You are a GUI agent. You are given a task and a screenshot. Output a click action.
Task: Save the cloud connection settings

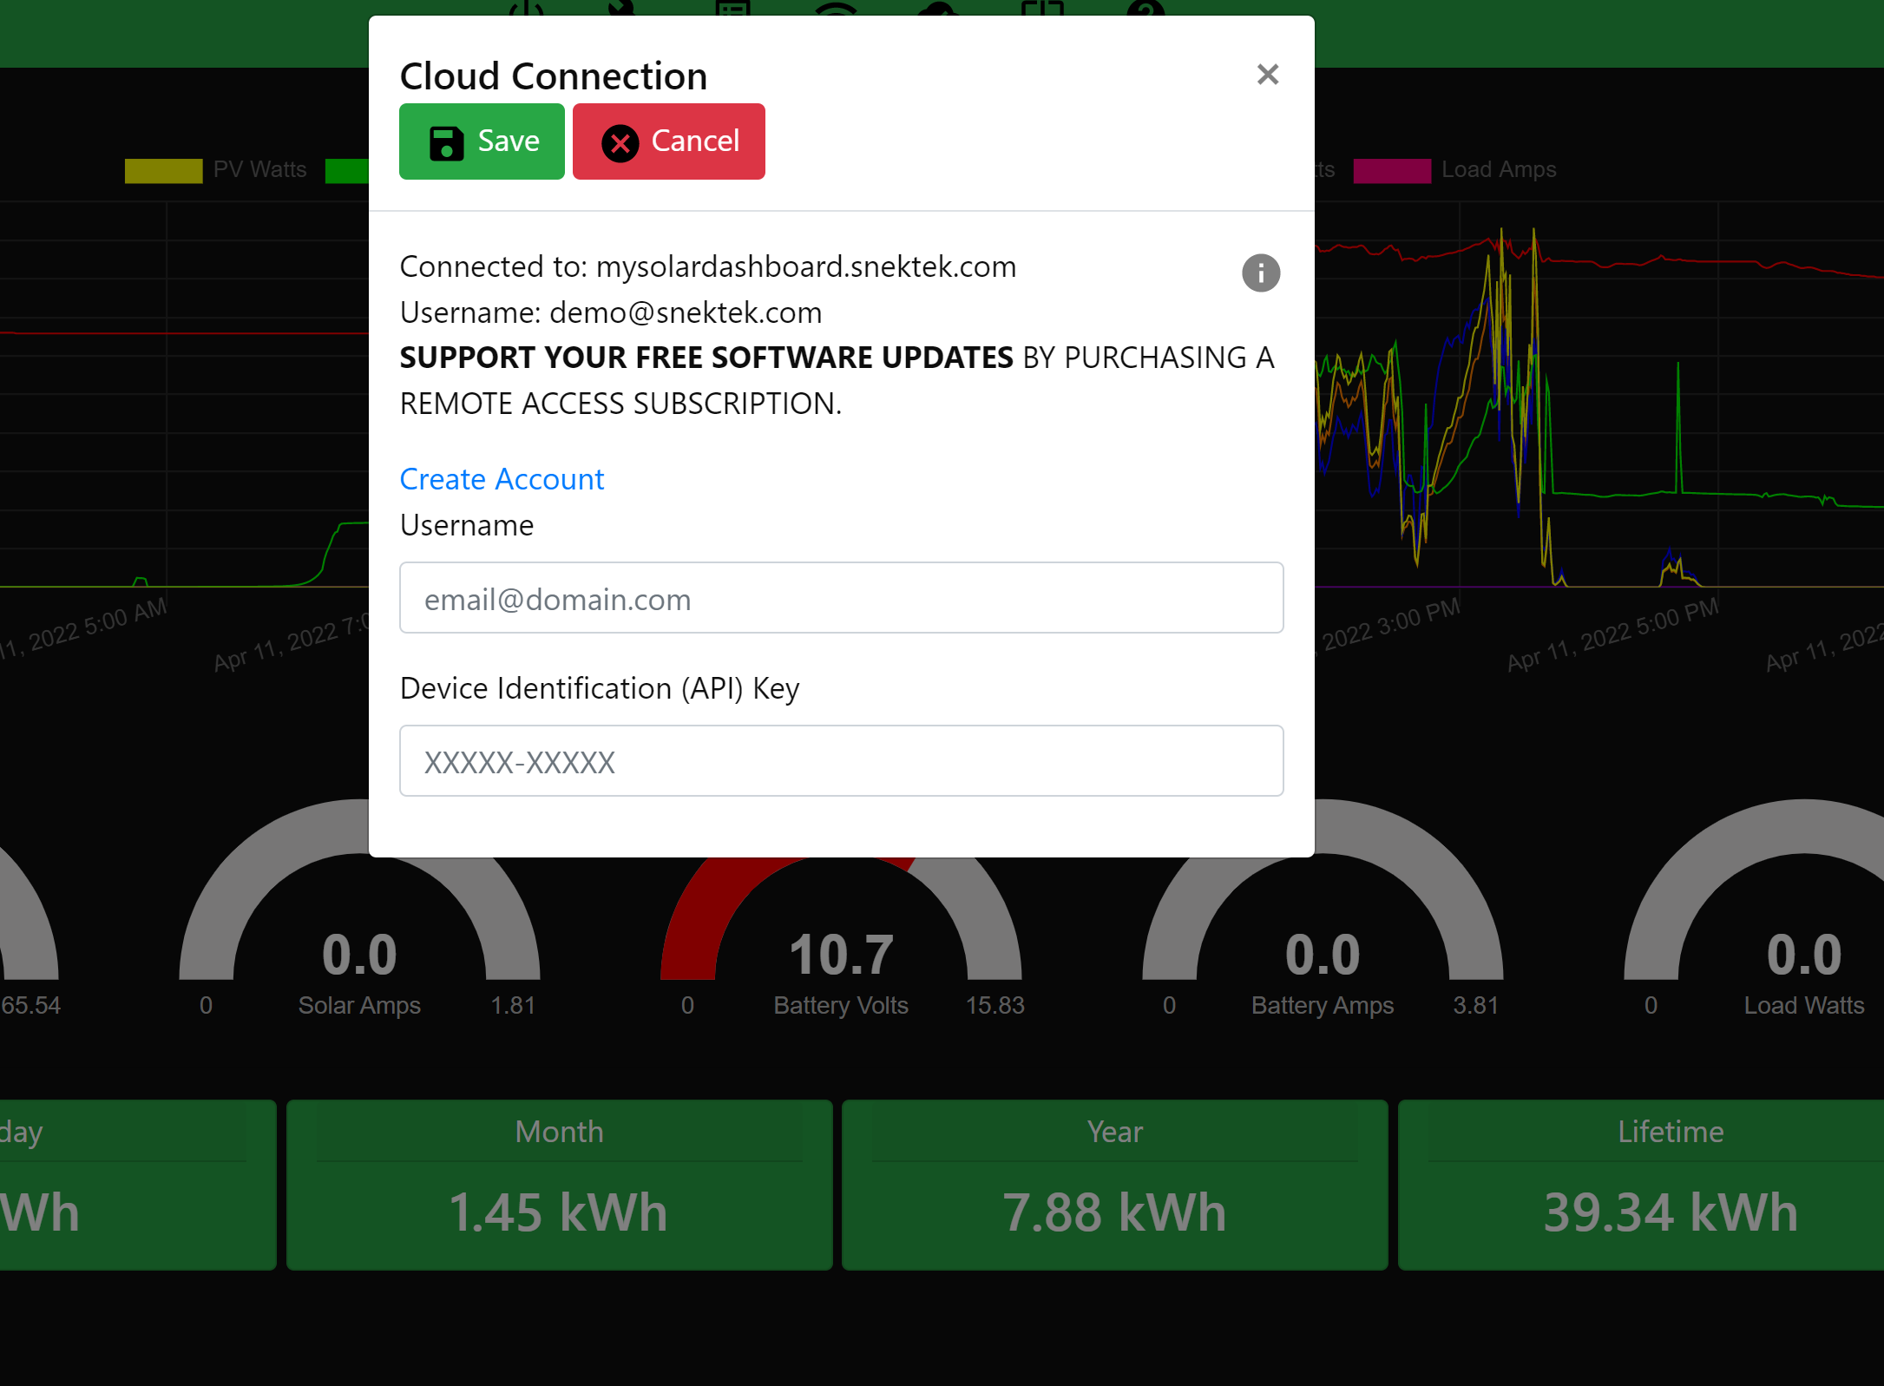pyautogui.click(x=482, y=141)
